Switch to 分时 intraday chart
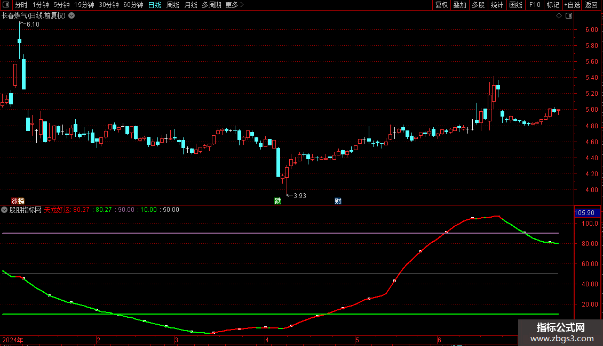The image size is (603, 346). point(21,5)
